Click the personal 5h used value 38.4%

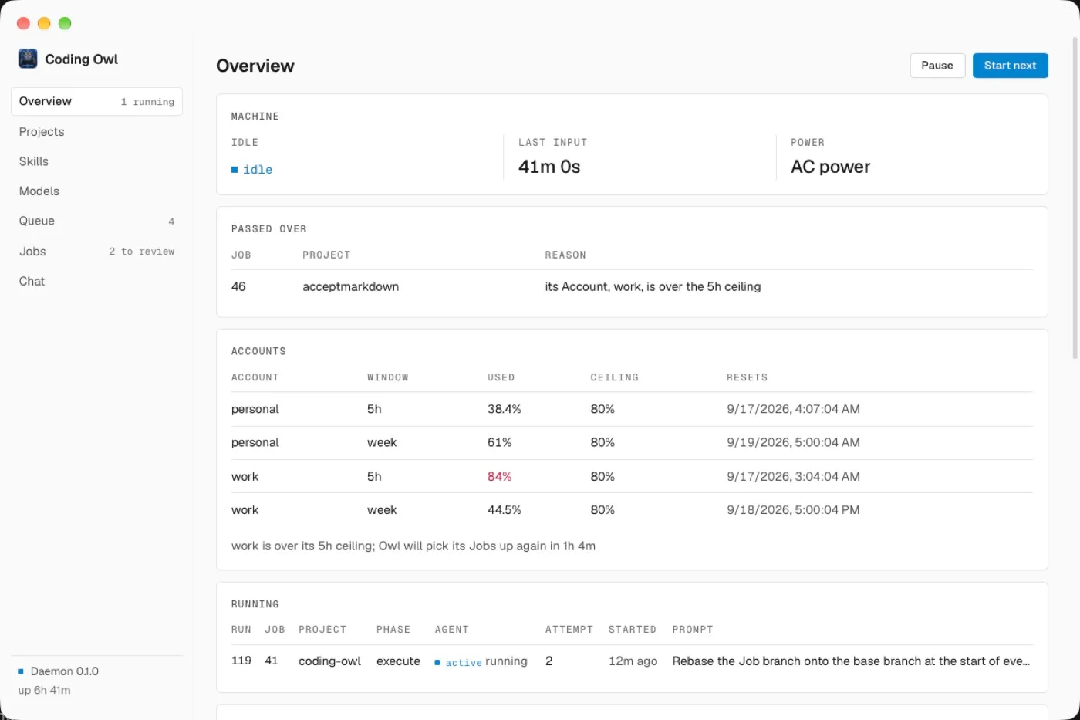504,409
